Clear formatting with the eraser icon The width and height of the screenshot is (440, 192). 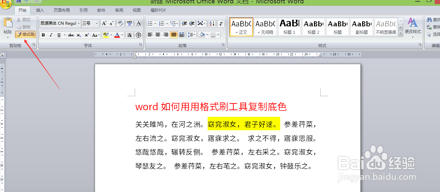(120, 23)
